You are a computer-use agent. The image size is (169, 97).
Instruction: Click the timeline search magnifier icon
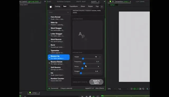25,96
